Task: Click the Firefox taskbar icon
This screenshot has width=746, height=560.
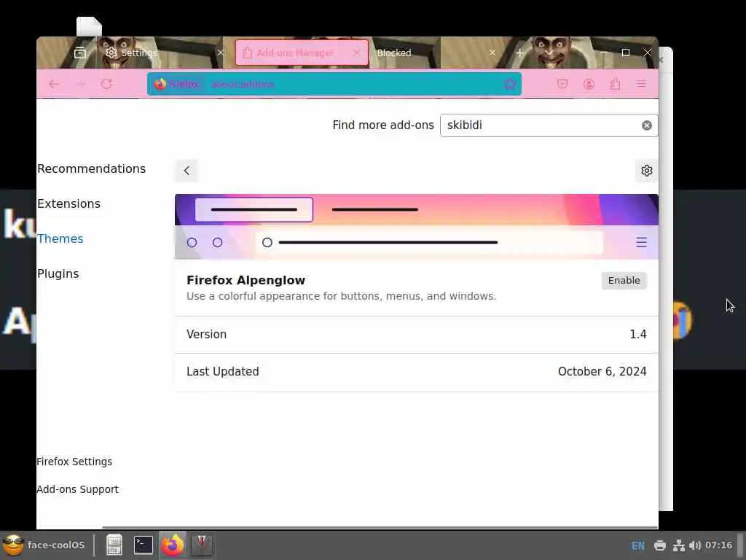Action: point(173,545)
